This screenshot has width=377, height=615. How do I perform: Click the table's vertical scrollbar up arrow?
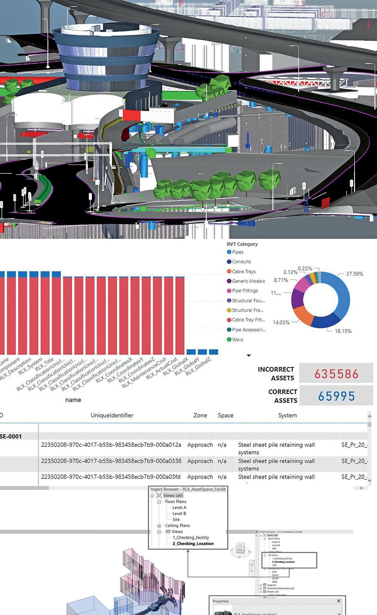(370, 416)
